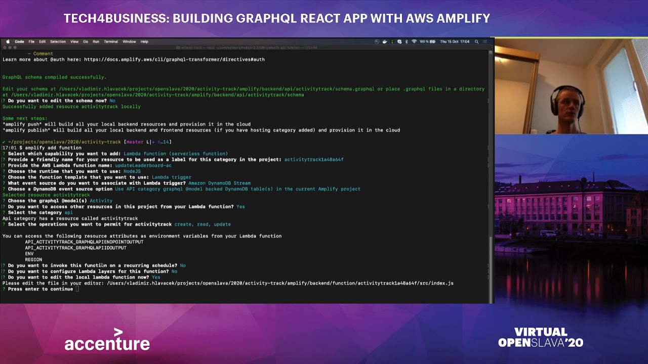This screenshot has width=648, height=364.
Task: Click the src/index.js file path
Action: pos(280,283)
